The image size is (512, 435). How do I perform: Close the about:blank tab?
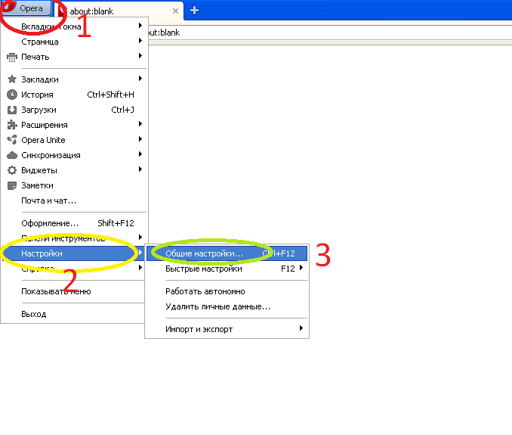[x=175, y=11]
